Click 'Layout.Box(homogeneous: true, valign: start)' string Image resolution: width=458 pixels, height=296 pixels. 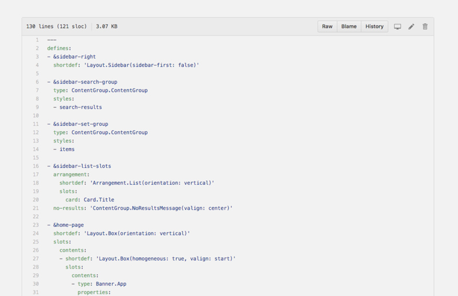pos(166,259)
